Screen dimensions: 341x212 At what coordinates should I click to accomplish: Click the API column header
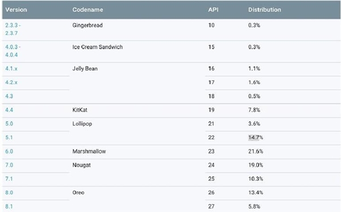(x=213, y=10)
